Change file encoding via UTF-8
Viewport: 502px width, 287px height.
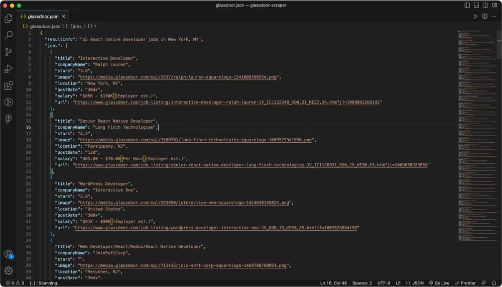coord(384,283)
